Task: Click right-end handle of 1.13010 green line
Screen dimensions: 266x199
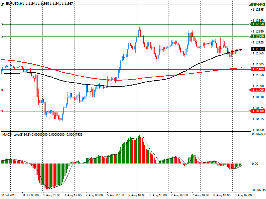Action: tap(250, 5)
